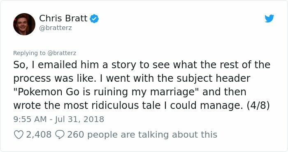Image resolution: width=288 pixels, height=152 pixels.
Task: Click the @bratterz handle under the name
Action: (56, 28)
